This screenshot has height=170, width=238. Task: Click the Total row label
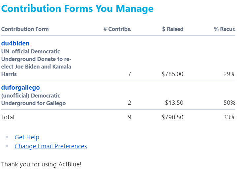pos(8,117)
